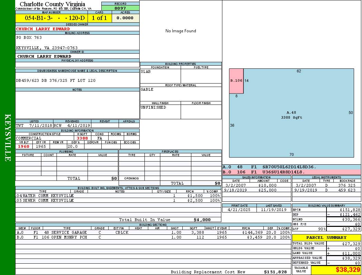Viewport: 362px width, 275px height.
Task: Click the yellow PARCEL SUMMARY header
Action: (326, 238)
